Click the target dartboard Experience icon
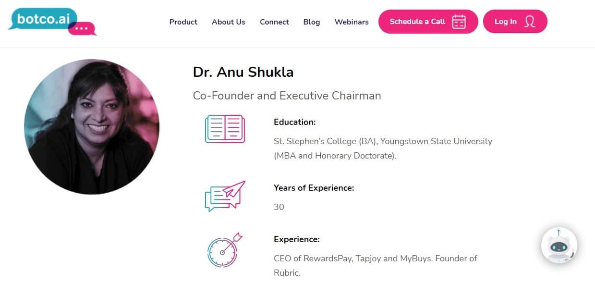This screenshot has width=595, height=295. 224,250
